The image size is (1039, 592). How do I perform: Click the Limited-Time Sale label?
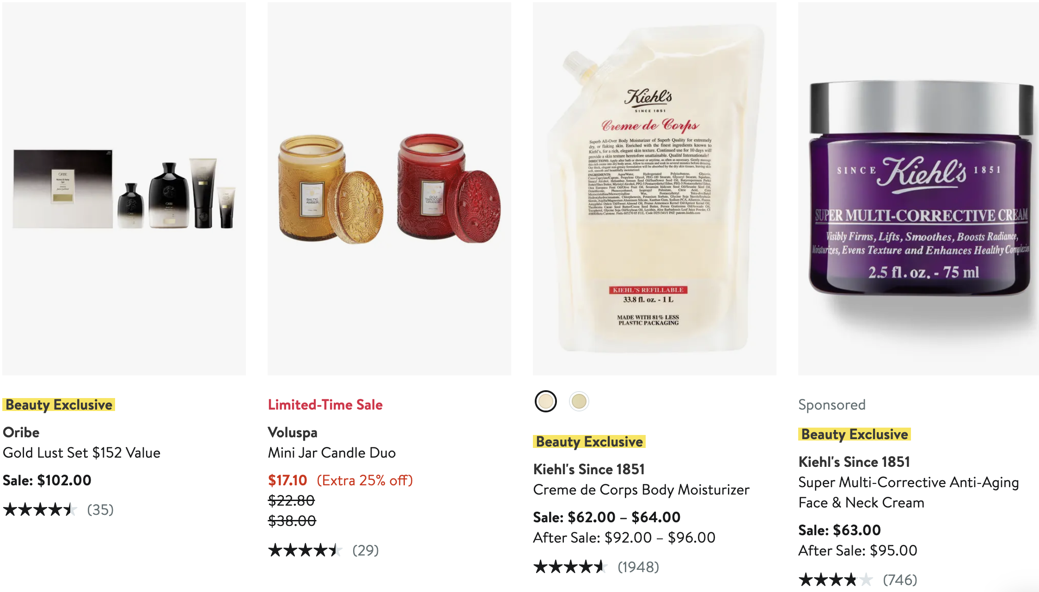(325, 405)
